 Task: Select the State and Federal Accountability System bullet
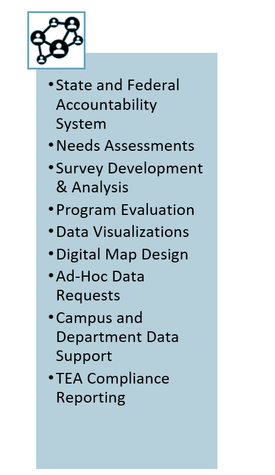pyautogui.click(x=118, y=104)
